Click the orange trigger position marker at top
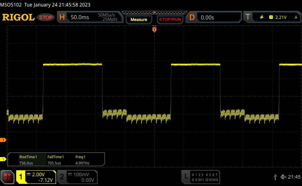Viewport: 302px width, 186px height. click(x=154, y=29)
